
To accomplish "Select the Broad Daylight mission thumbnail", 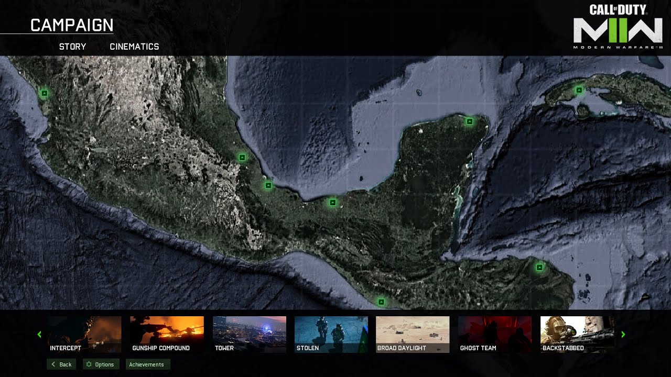I will coord(413,334).
